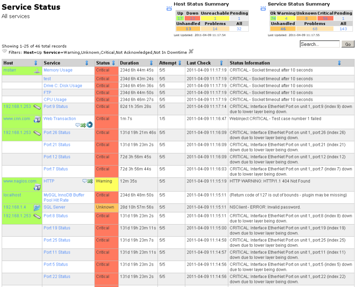Toggle sorting on the Host column
356x287 pixels.
click(36, 63)
